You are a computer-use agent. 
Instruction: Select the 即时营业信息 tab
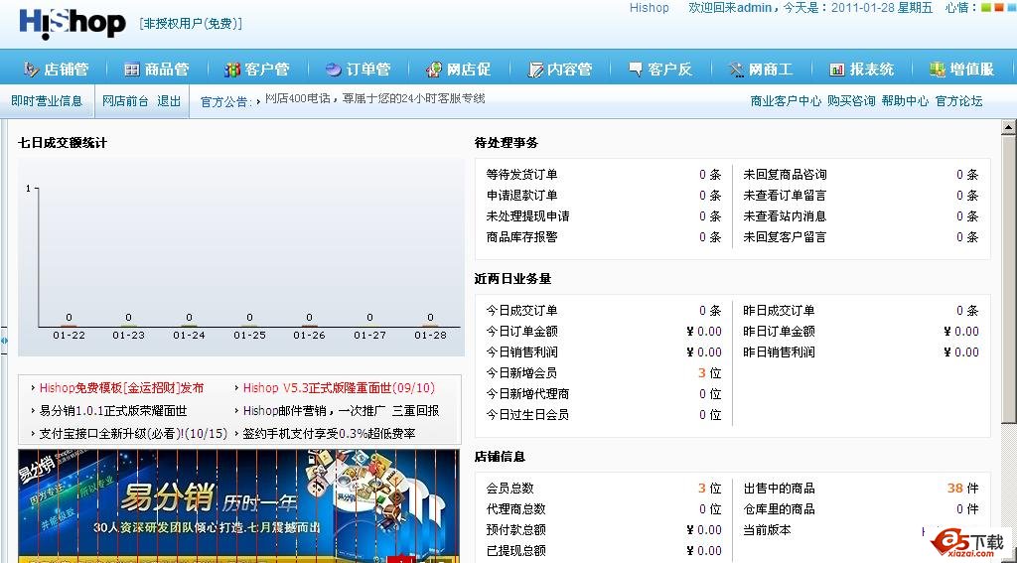point(47,101)
